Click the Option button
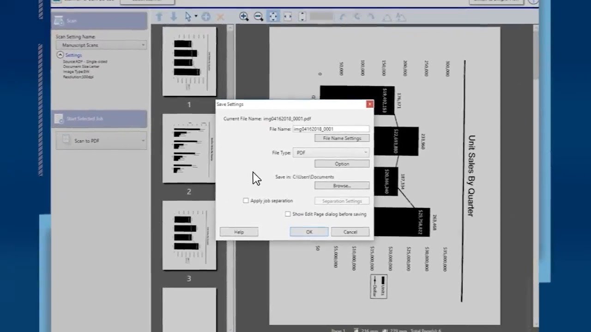591x332 pixels. point(342,164)
